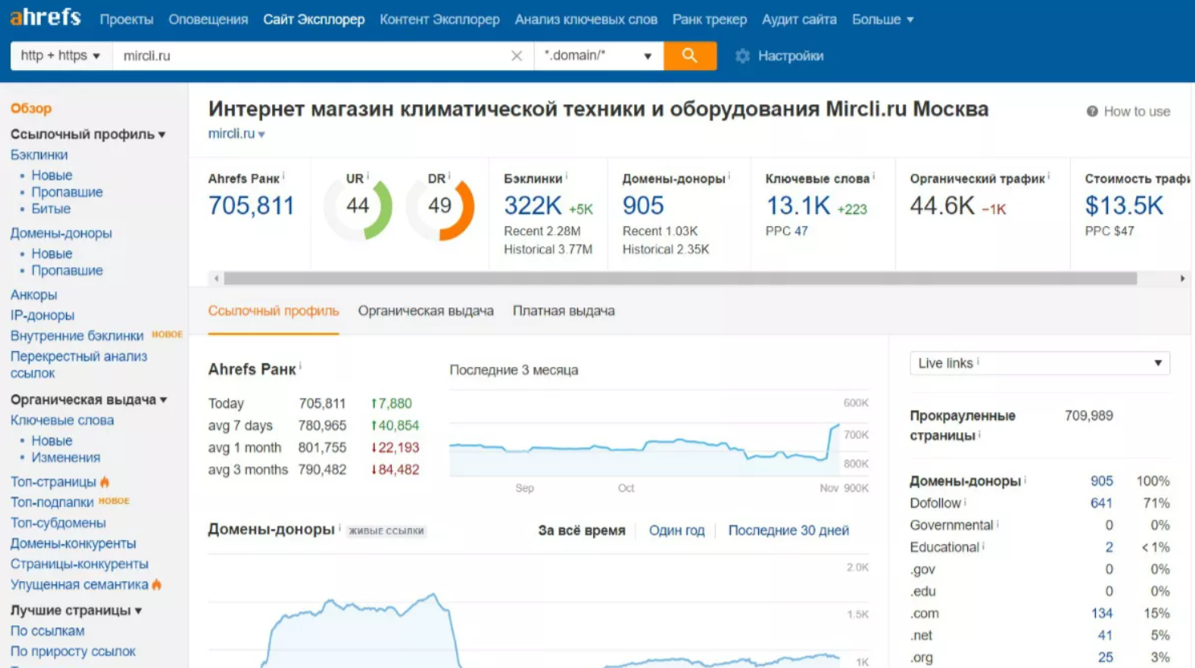Click the НОВОЕ badge beside Топ-подпапки

[114, 501]
